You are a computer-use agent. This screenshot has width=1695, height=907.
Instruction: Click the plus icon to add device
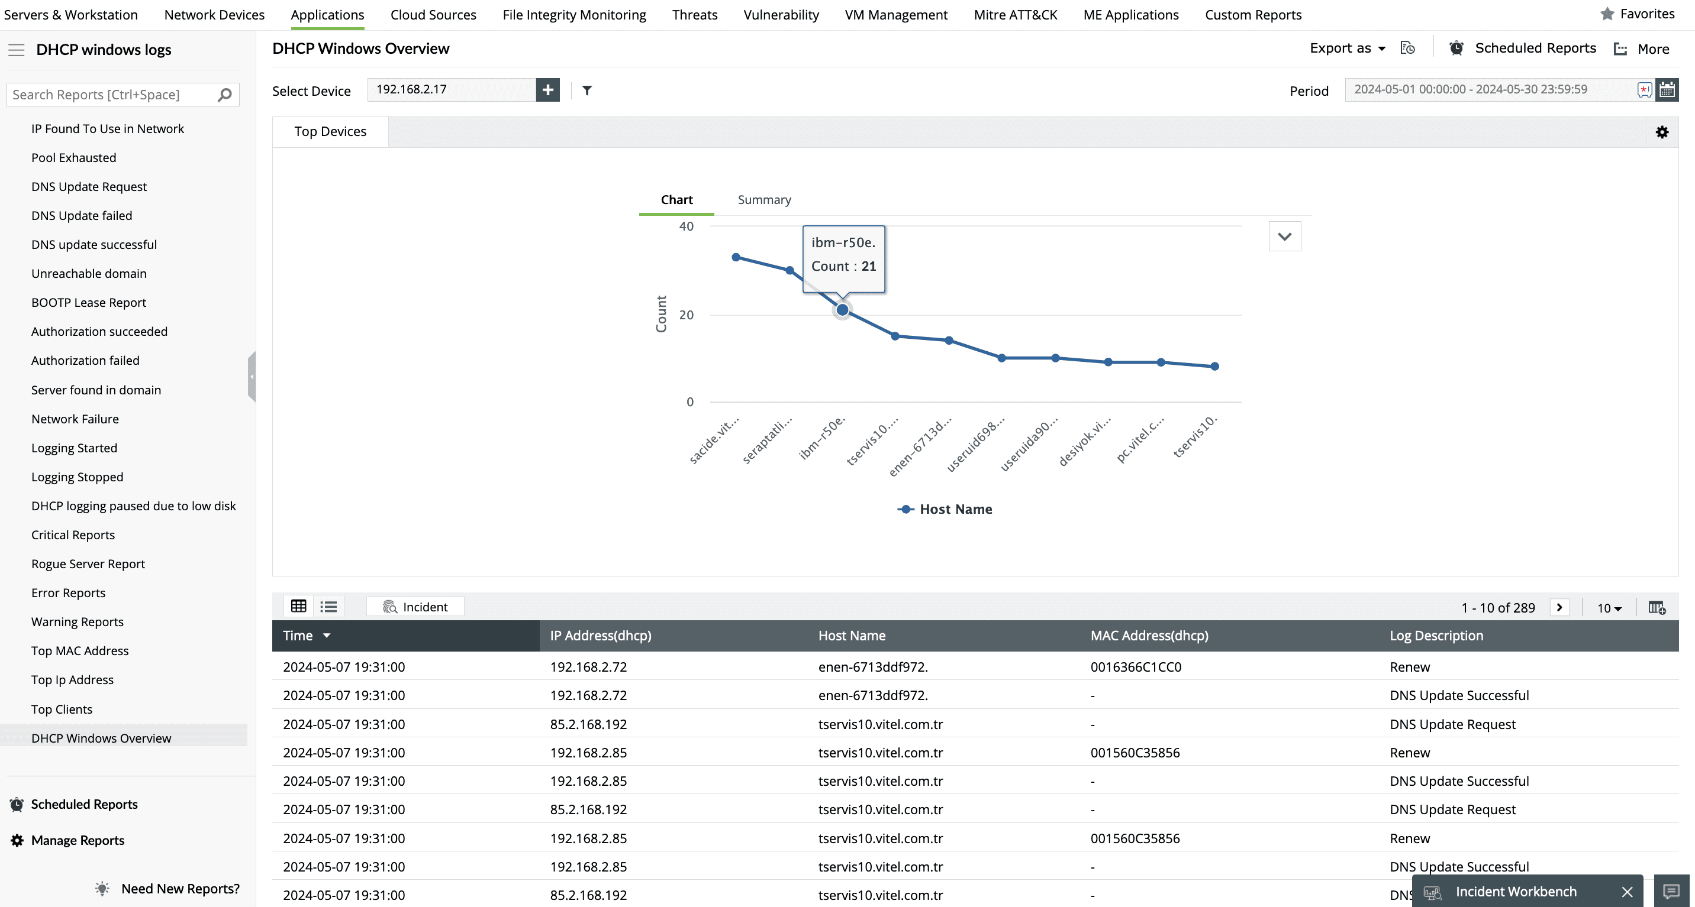547,90
